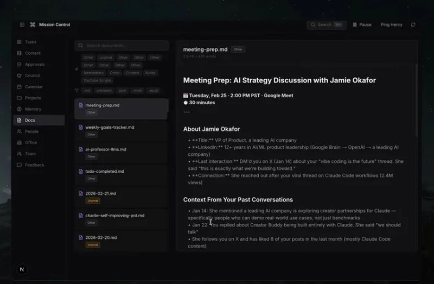Go to the Calendar section
The image size is (434, 284).
pos(34,87)
